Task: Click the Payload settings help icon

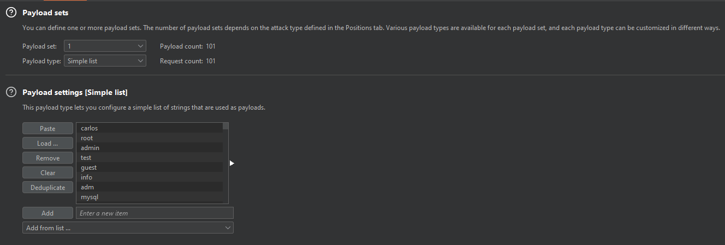Action: (11, 92)
